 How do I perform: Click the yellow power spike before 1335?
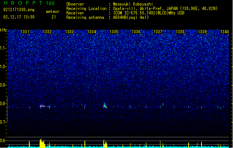[x=105, y=144]
